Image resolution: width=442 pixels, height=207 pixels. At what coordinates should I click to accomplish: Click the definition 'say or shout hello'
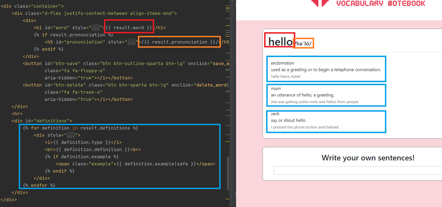pyautogui.click(x=288, y=121)
